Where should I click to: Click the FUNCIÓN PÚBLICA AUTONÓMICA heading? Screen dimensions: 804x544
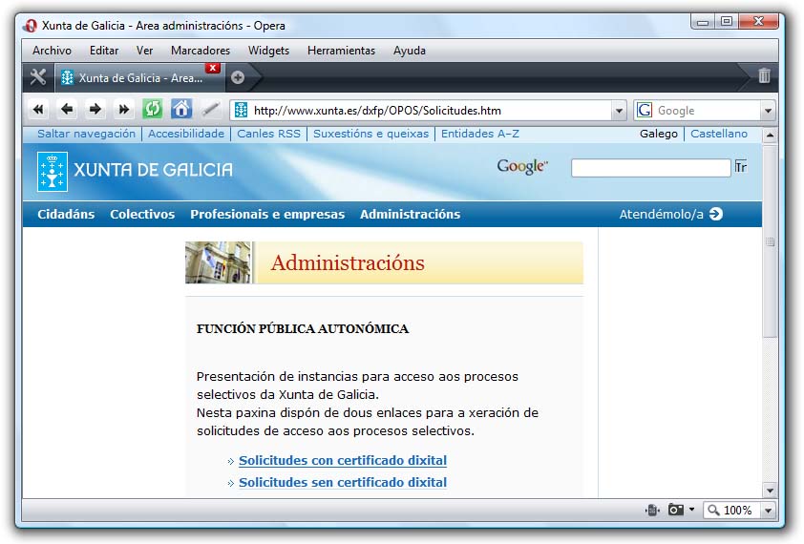click(x=303, y=328)
